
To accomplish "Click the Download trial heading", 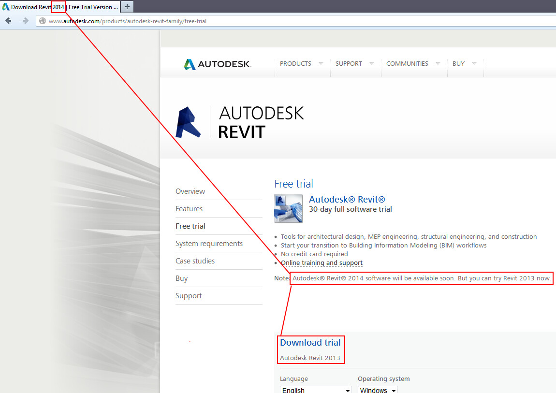I will click(x=310, y=342).
